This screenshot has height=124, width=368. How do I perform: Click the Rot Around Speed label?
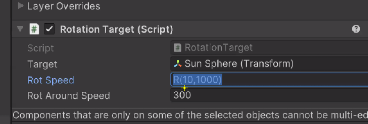[69, 96]
